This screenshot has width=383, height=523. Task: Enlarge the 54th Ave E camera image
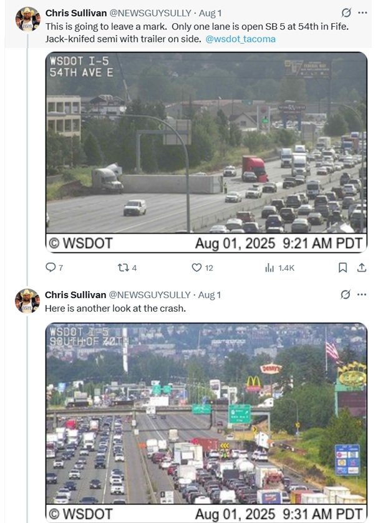(206, 152)
